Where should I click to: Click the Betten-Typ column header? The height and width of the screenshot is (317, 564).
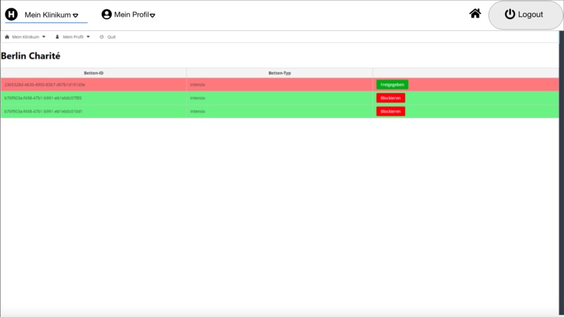279,73
